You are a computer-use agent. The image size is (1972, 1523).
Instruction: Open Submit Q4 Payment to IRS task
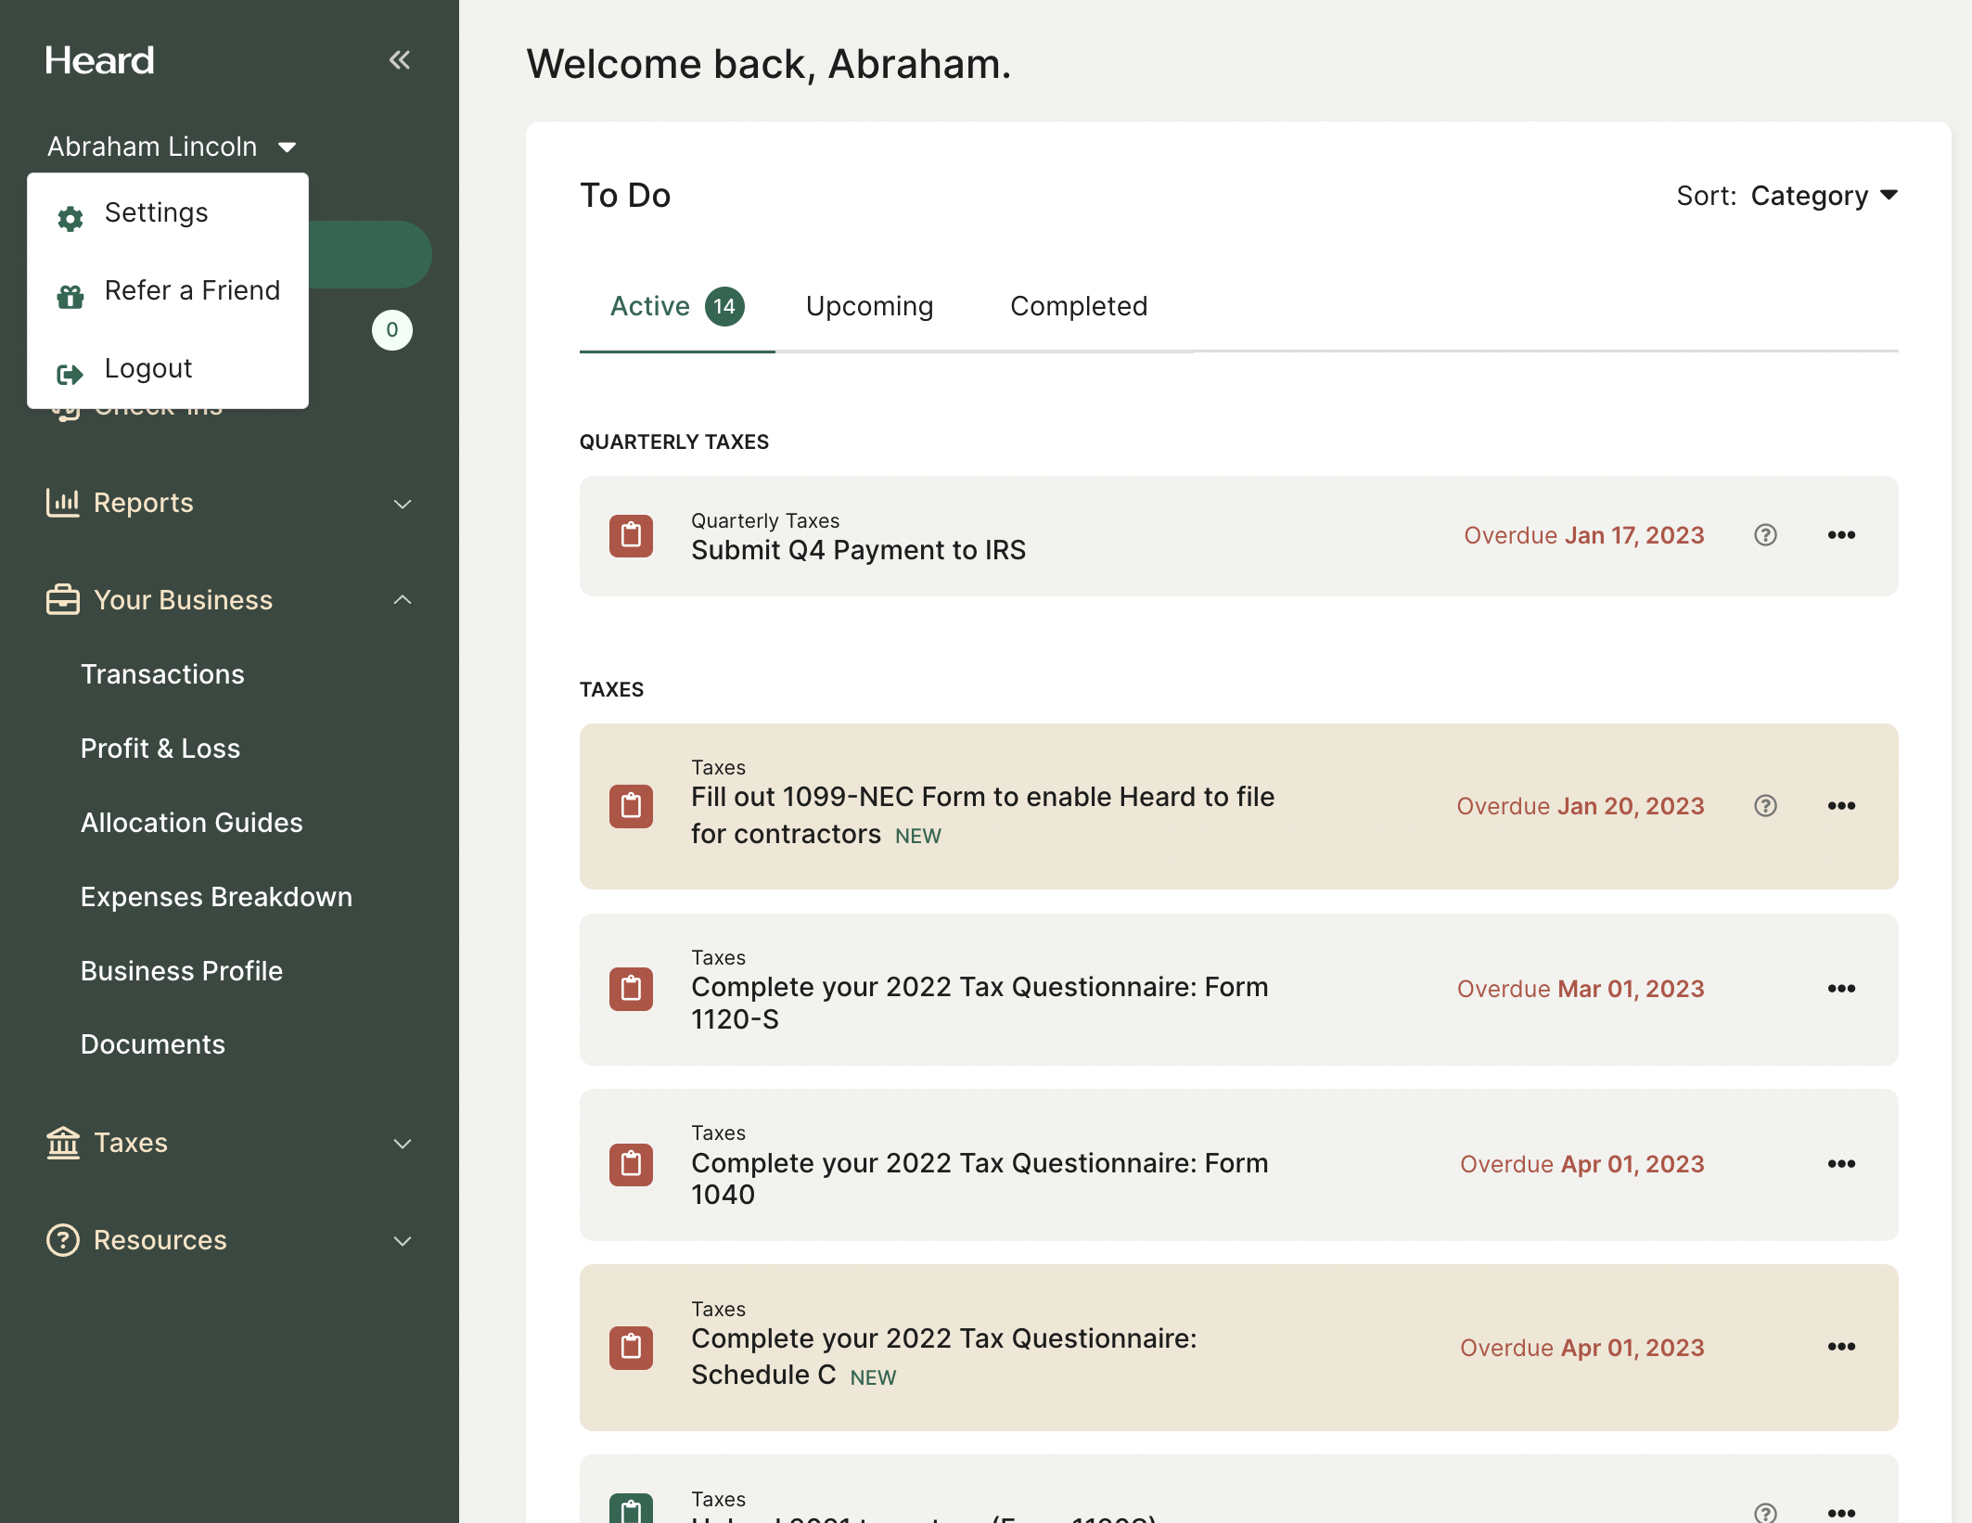858,550
